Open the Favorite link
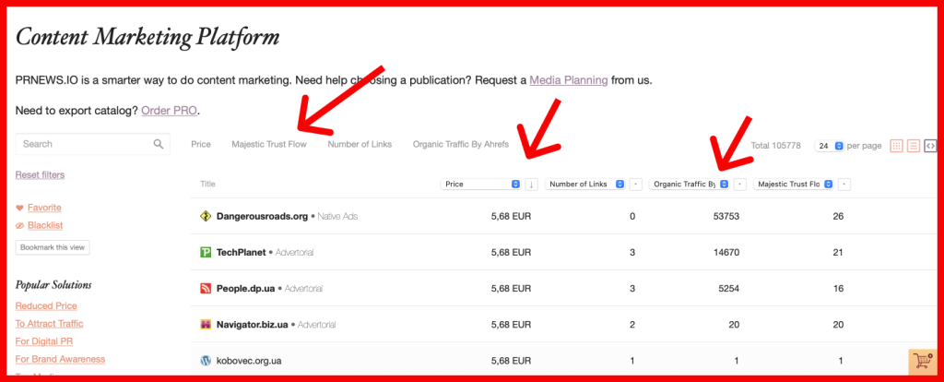Viewport: 944px width, 382px height. click(x=44, y=208)
